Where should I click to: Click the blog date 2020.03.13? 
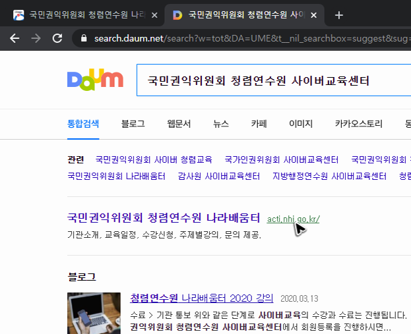point(300,298)
